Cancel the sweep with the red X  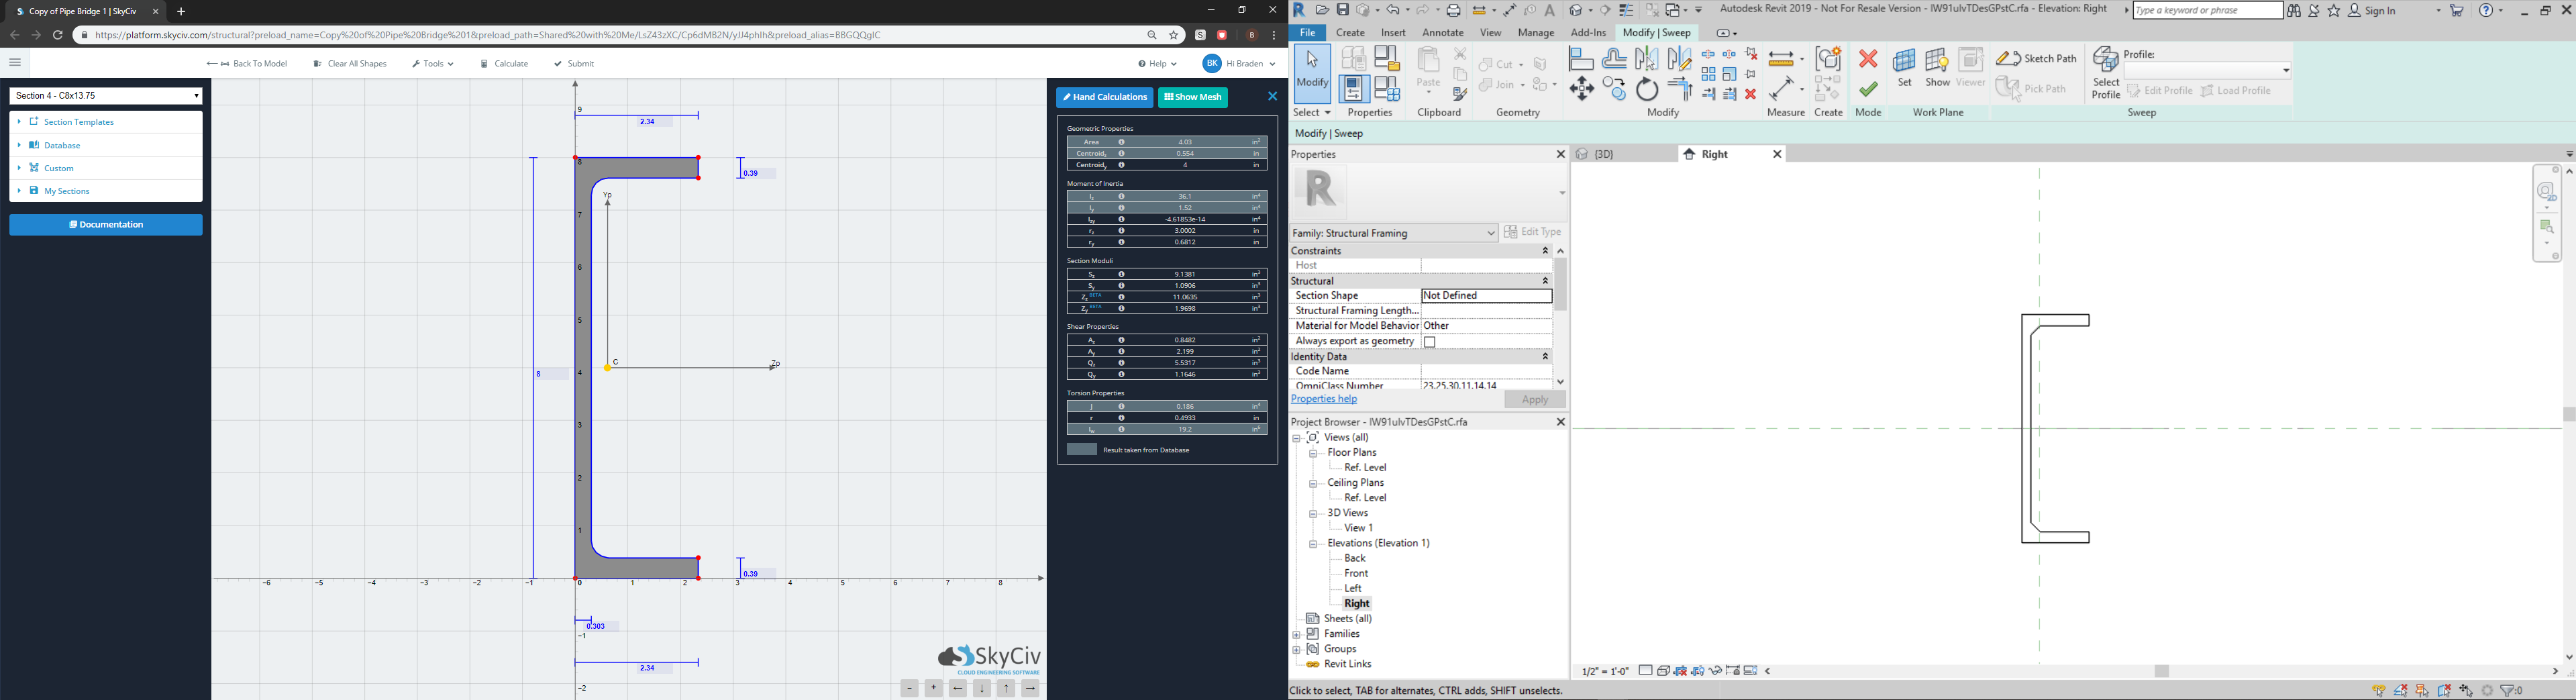1869,58
